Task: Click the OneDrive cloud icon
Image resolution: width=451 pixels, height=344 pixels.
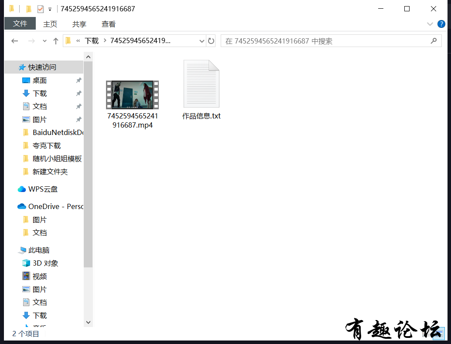Action: 21,206
